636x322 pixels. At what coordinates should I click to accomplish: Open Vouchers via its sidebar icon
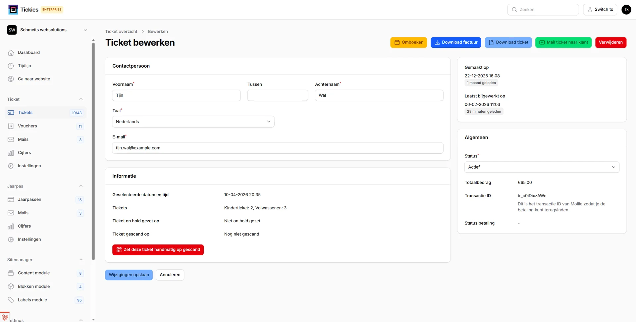point(11,126)
